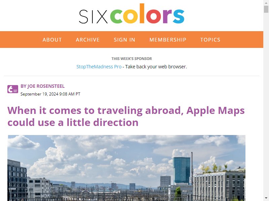Open the Topics navigation item
The height and width of the screenshot is (201, 269).
(x=210, y=40)
